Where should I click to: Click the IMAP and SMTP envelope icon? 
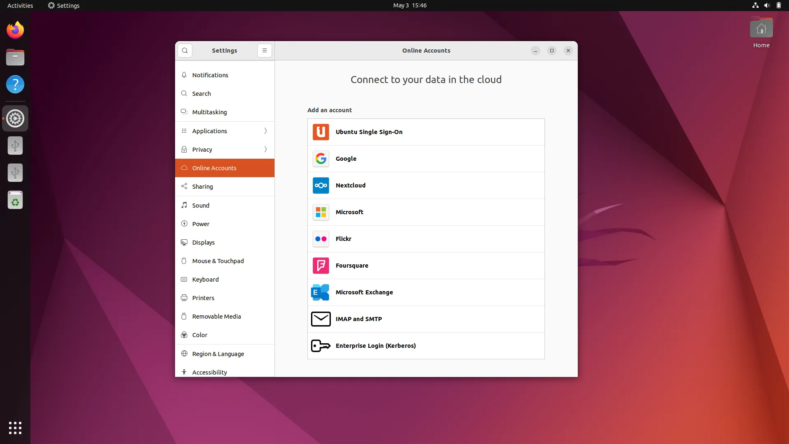tap(321, 319)
